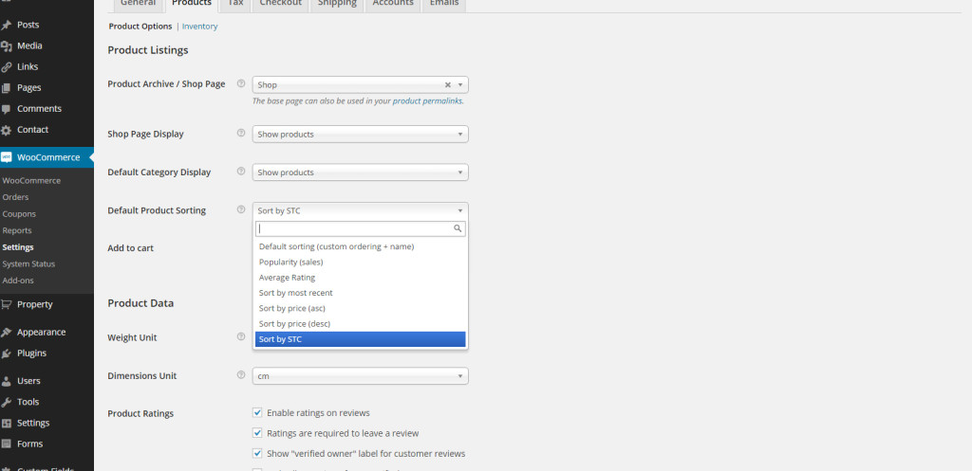
Task: Click the Posts pin icon in sidebar
Action: coord(7,25)
